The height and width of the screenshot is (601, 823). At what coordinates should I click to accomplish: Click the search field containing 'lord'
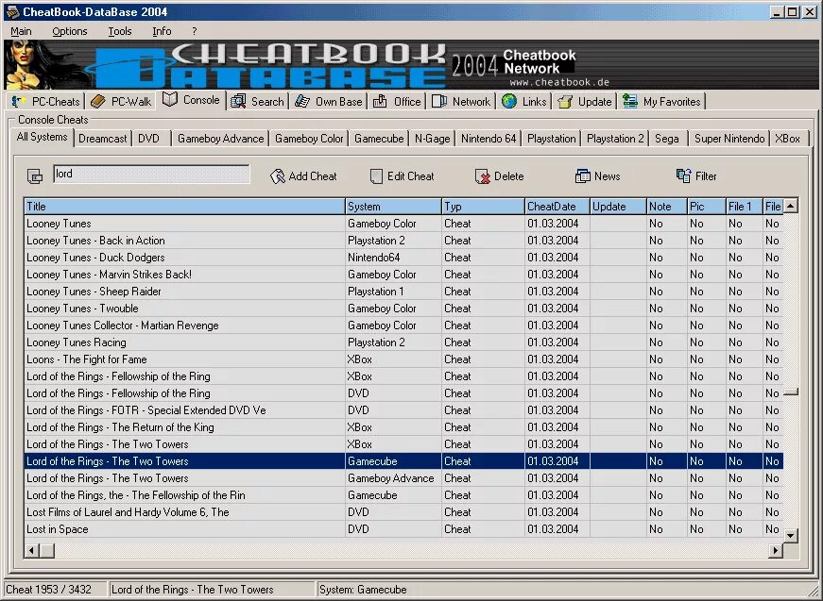[x=151, y=174]
